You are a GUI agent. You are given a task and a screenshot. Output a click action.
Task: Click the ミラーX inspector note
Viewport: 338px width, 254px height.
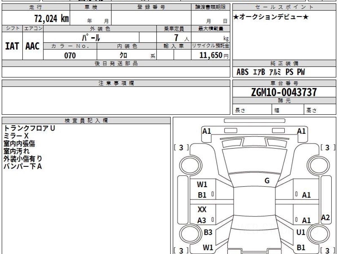click(16, 136)
